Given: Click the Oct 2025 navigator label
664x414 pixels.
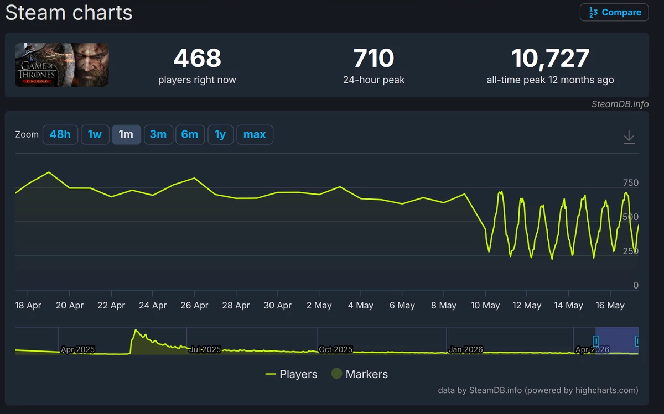Looking at the screenshot, I should pos(335,349).
